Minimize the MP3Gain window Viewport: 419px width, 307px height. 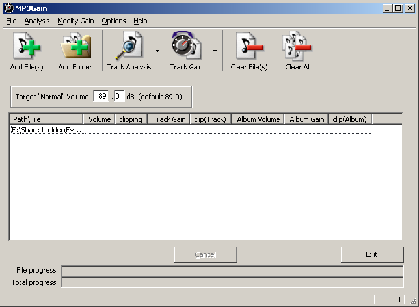coord(387,8)
